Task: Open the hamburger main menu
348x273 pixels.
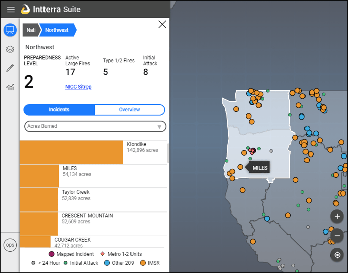Action: tap(11, 9)
